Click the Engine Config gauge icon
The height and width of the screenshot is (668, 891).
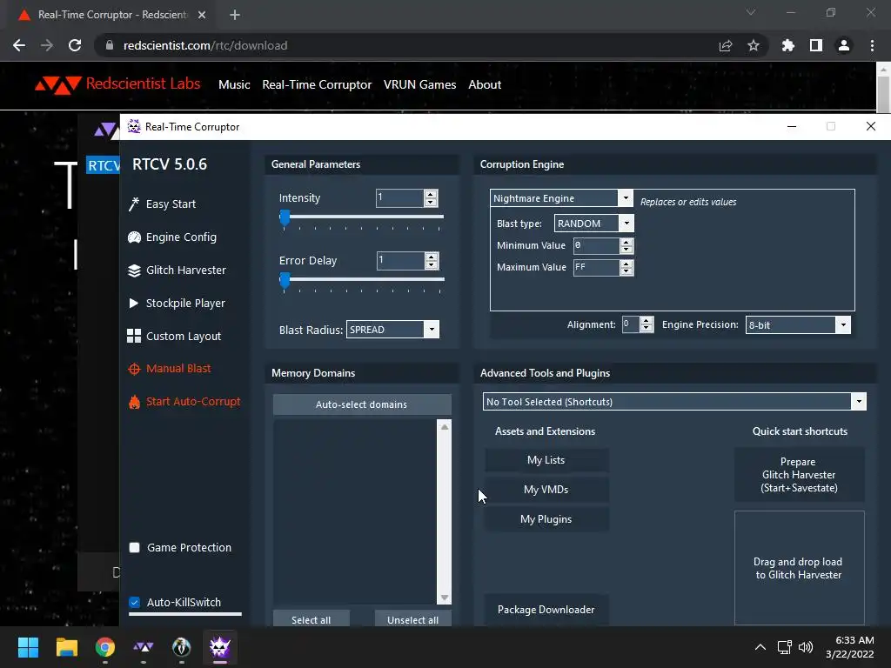coord(134,237)
